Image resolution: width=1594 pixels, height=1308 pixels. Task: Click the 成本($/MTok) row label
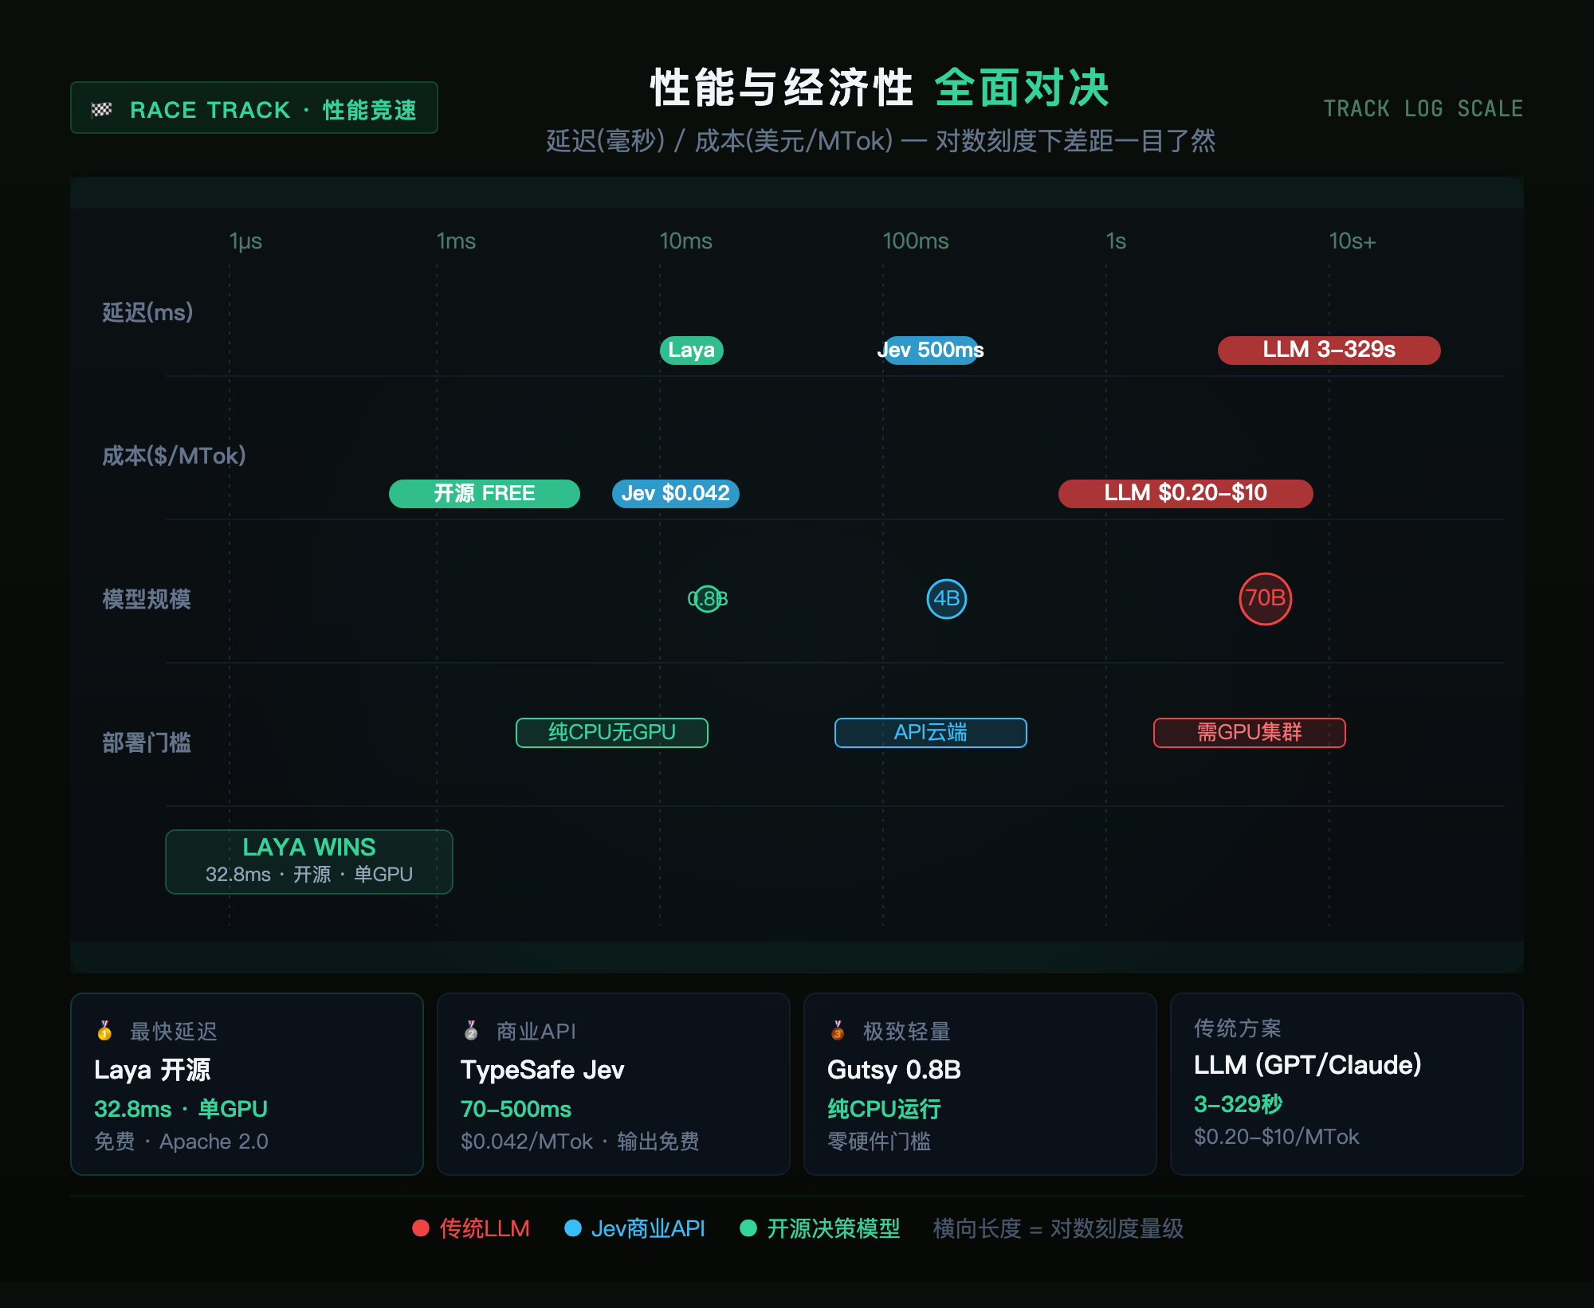coord(174,456)
